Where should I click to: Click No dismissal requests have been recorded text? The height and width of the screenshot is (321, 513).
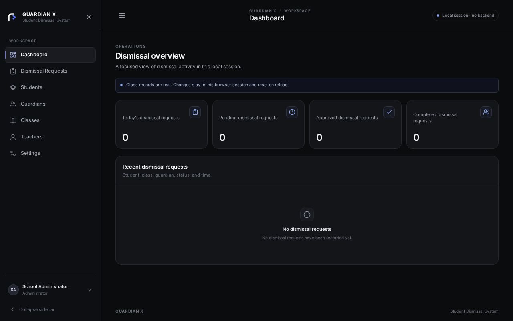307,238
